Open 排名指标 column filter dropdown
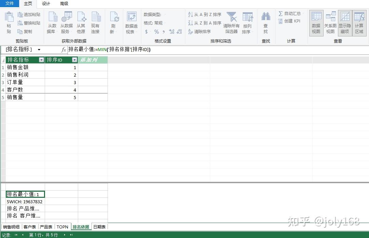The image size is (369, 238). [x=41, y=60]
